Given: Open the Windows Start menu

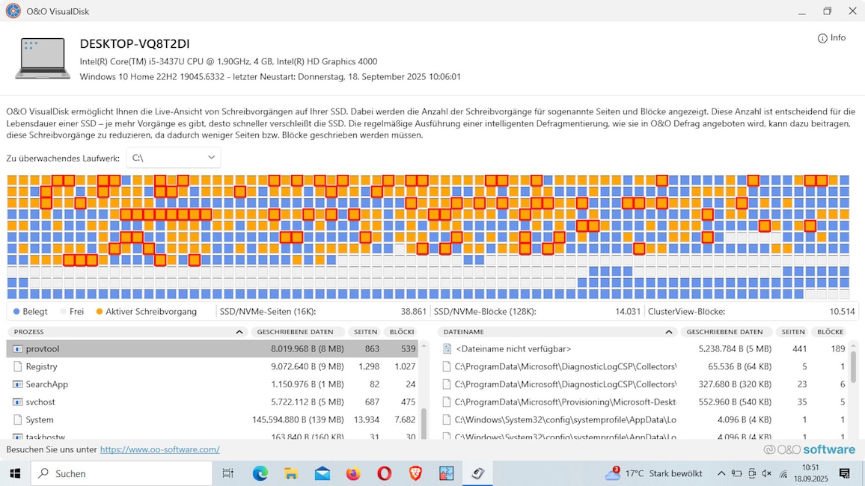Looking at the screenshot, I should pyautogui.click(x=15, y=473).
